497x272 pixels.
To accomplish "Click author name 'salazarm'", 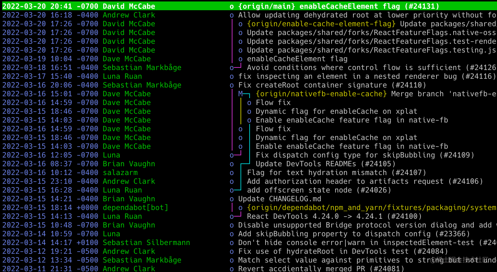I will (x=120, y=172).
